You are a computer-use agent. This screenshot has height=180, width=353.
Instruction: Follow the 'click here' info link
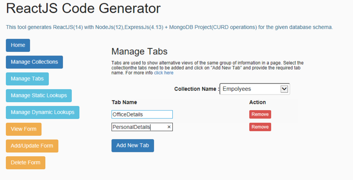[x=164, y=73]
